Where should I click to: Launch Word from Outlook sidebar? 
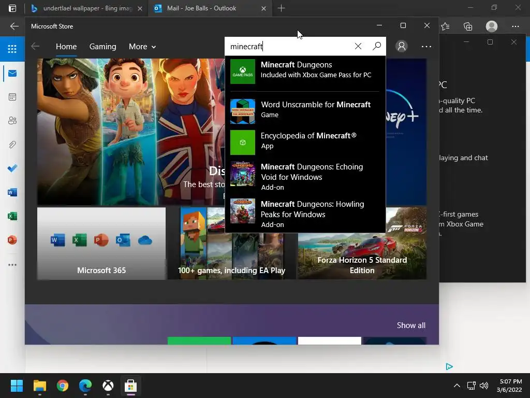(x=12, y=192)
